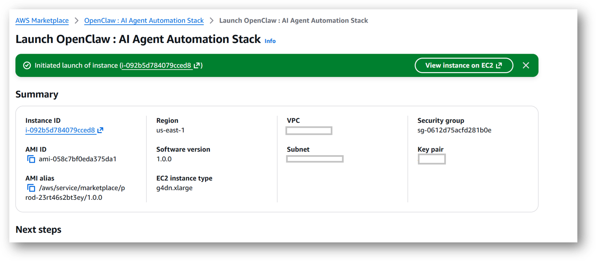This screenshot has height=261, width=596.
Task: Click current page breadcrumb Launch OpenClaw
Action: (x=294, y=20)
